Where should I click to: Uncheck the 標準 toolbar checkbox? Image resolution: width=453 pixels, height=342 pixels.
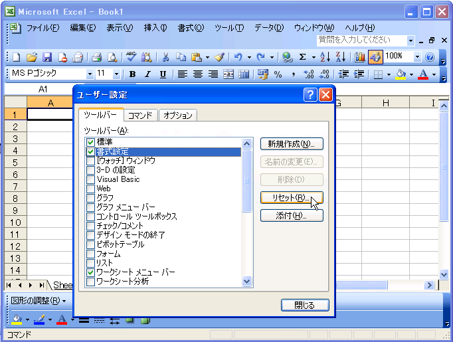tap(91, 142)
